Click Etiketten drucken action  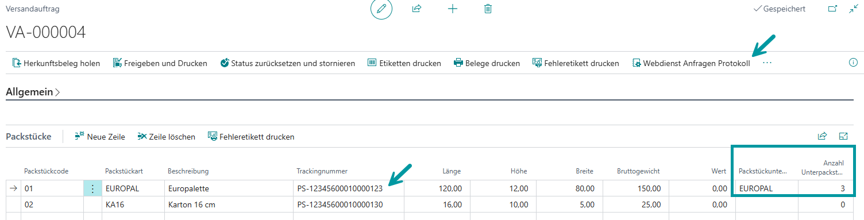[x=404, y=63]
